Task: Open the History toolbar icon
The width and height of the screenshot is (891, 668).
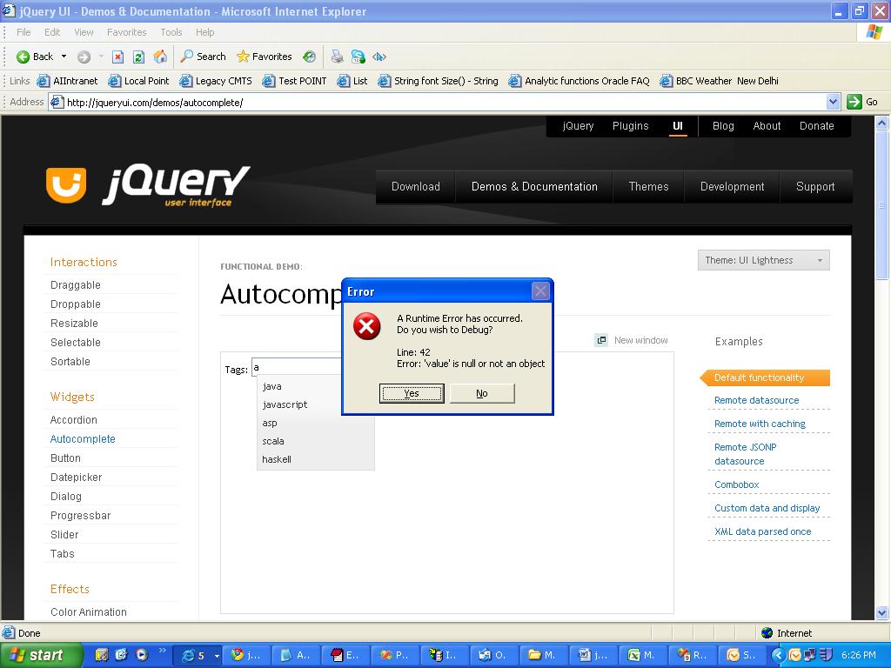Action: click(309, 57)
